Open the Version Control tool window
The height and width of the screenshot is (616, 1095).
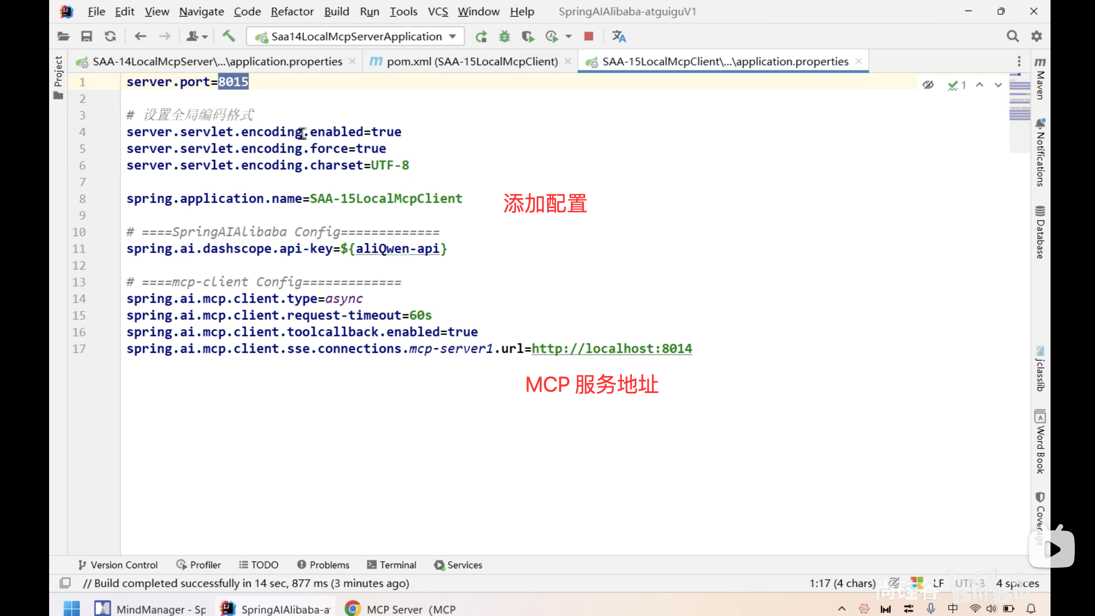pyautogui.click(x=118, y=564)
